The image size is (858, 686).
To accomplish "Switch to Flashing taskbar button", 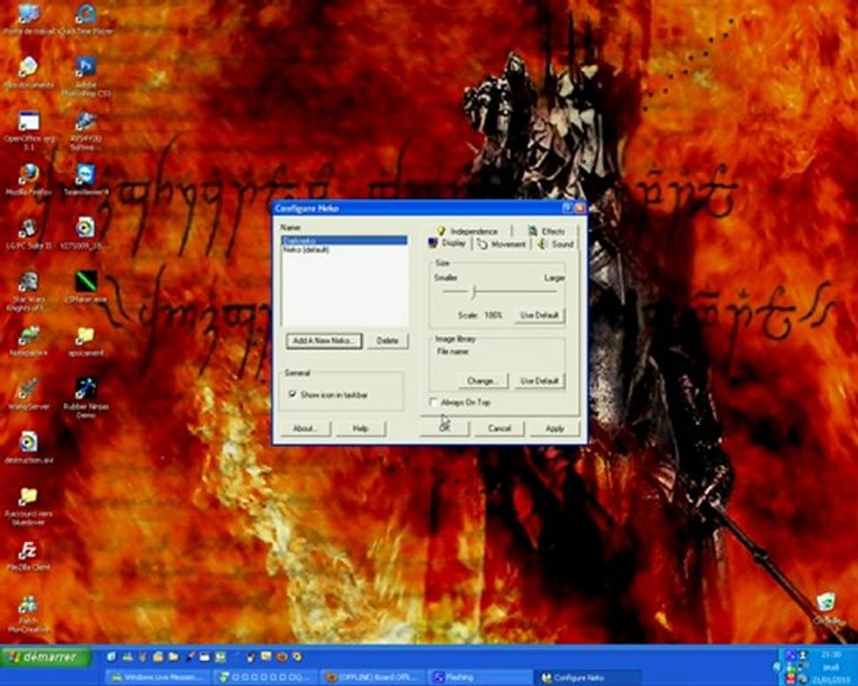I will [480, 677].
